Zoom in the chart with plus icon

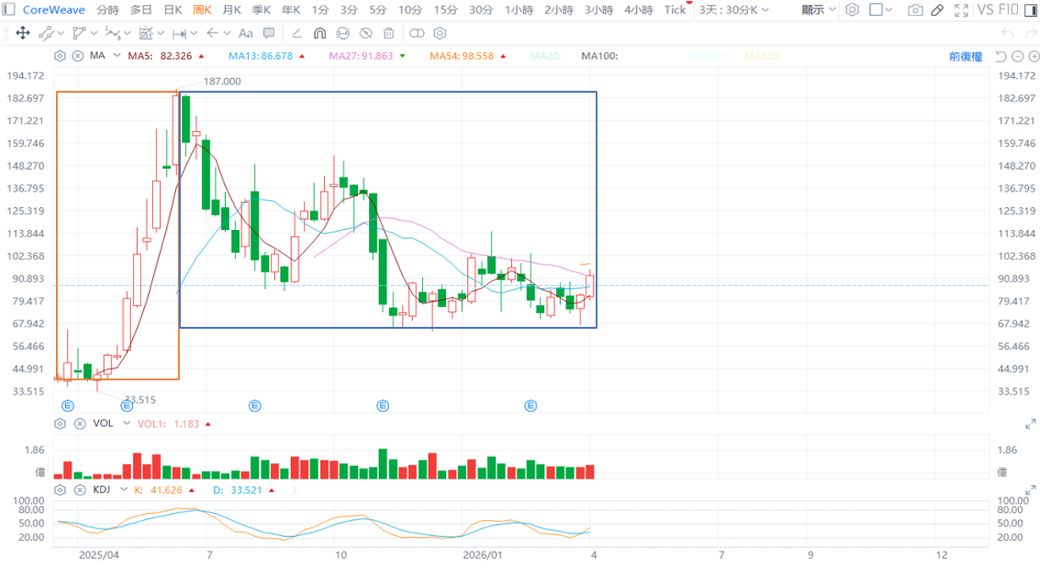tap(1033, 57)
